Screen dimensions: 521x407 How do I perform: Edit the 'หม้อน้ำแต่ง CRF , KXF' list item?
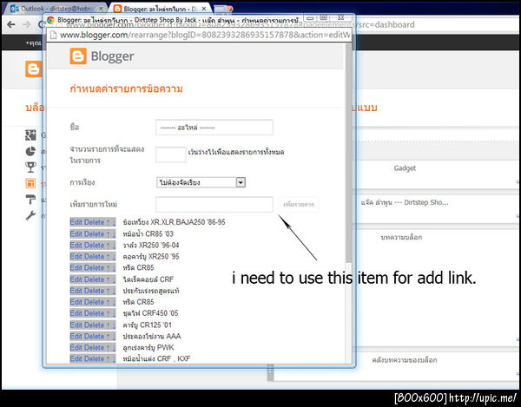[76, 359]
